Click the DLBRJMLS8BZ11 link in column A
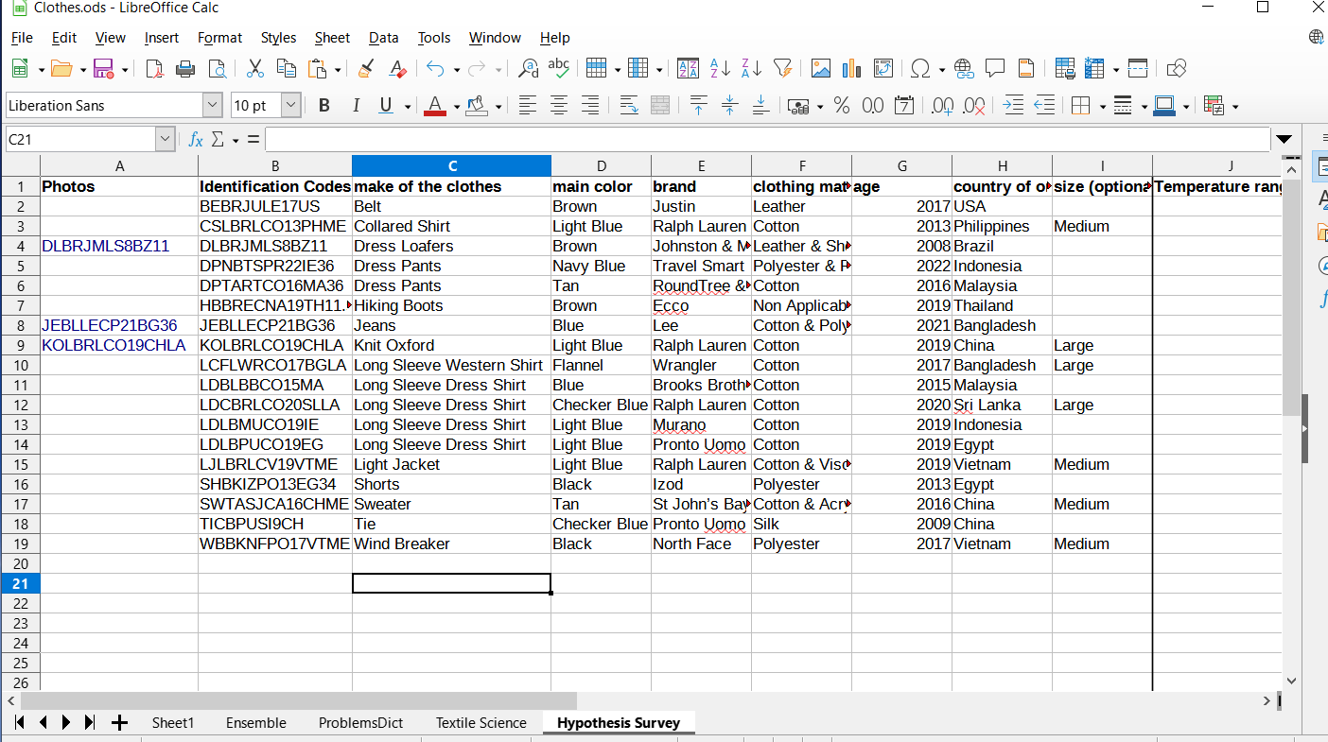This screenshot has width=1328, height=742. click(105, 246)
